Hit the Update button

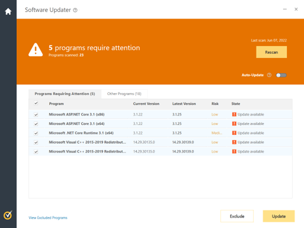(x=279, y=216)
